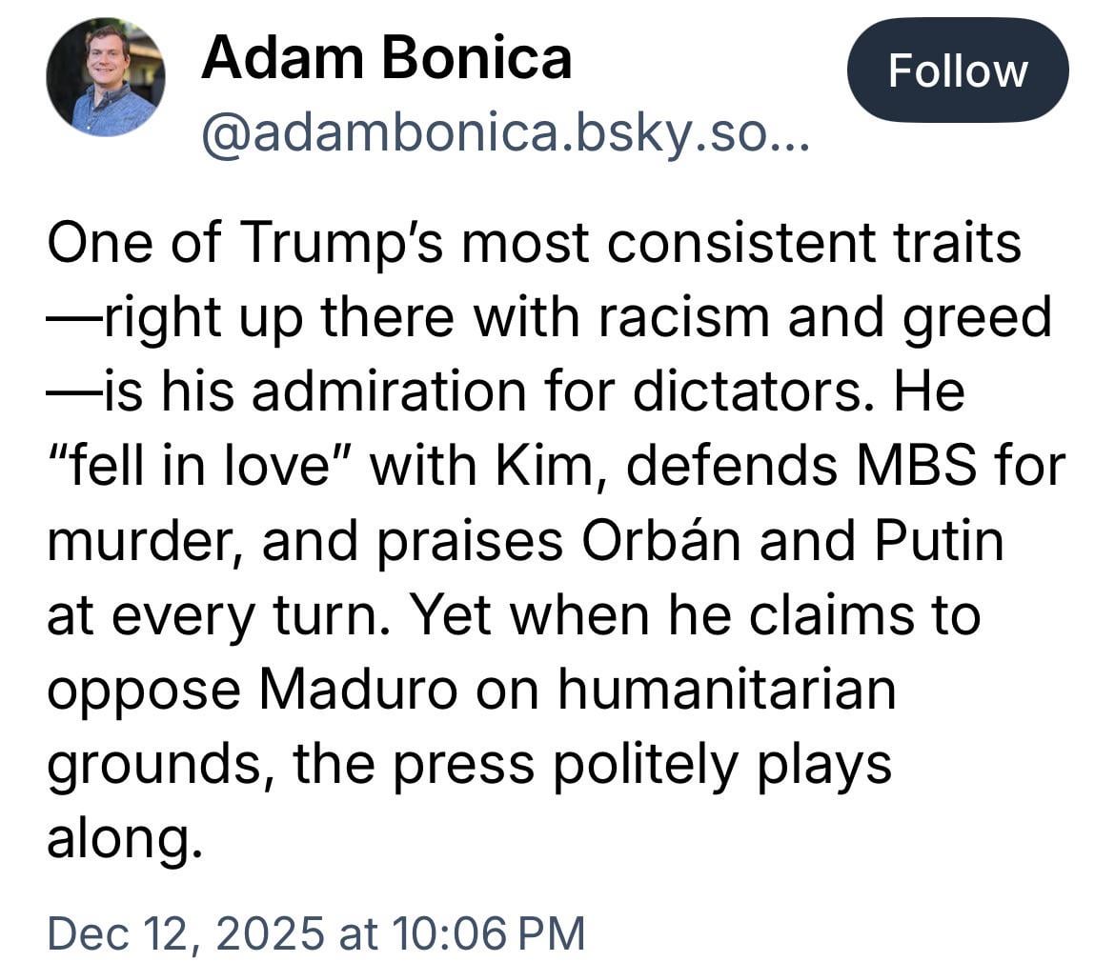Click the @adambonica.bsky.so... handle
The height and width of the screenshot is (962, 1115).
pyautogui.click(x=505, y=139)
